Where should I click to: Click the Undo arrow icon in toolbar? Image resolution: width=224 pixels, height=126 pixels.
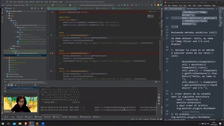[152, 5]
